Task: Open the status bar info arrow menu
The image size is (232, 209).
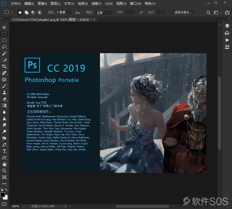Action: tap(66, 206)
